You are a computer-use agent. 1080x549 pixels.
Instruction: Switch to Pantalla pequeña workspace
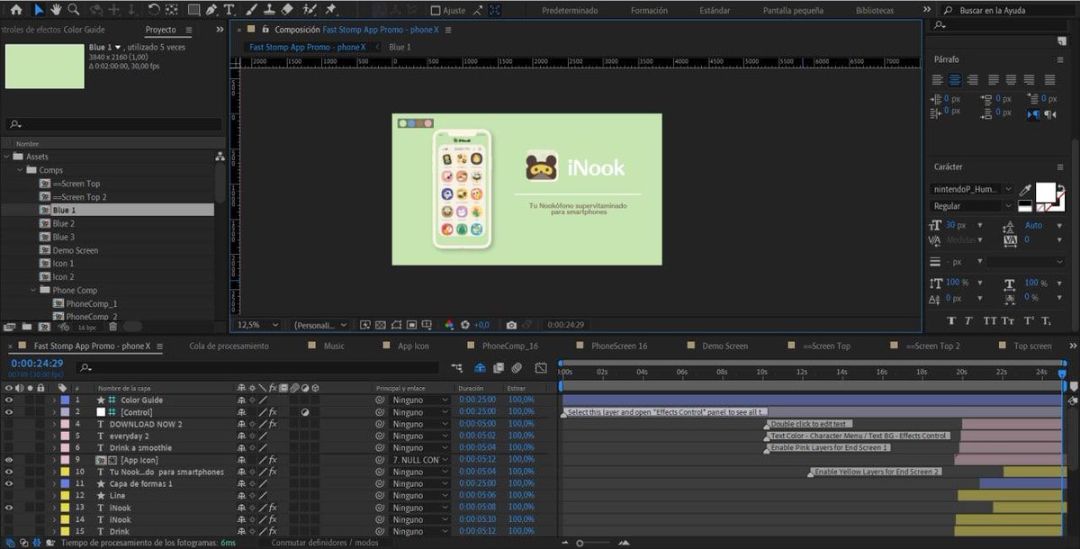[x=793, y=11]
